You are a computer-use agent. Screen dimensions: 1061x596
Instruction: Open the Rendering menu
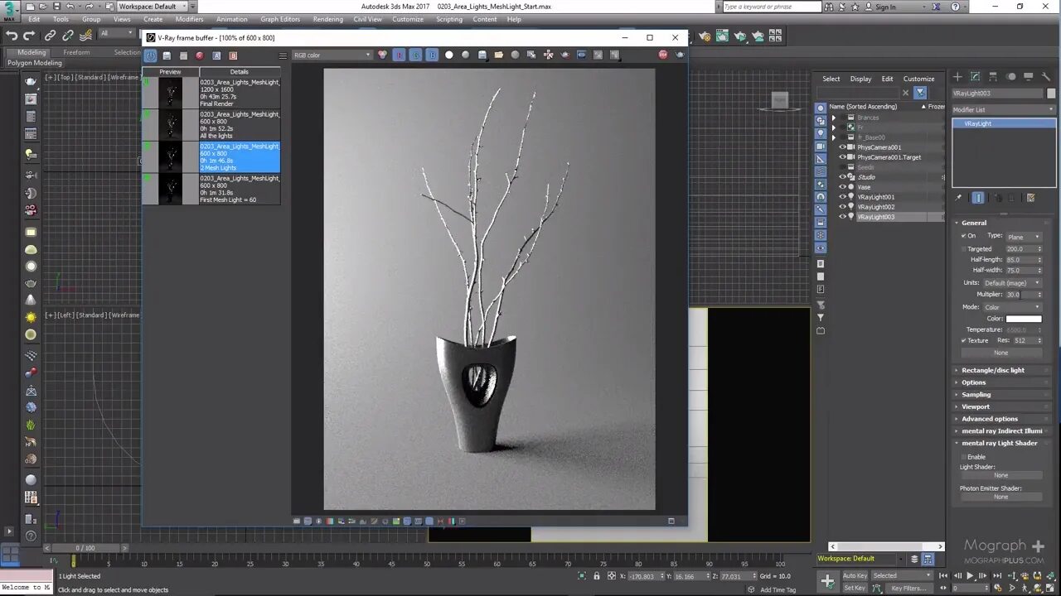pos(328,19)
